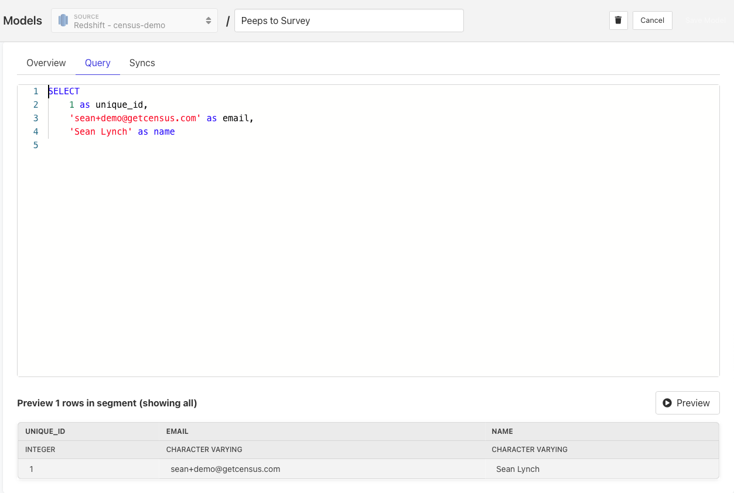
Task: Click the NAME column header
Action: (x=502, y=432)
